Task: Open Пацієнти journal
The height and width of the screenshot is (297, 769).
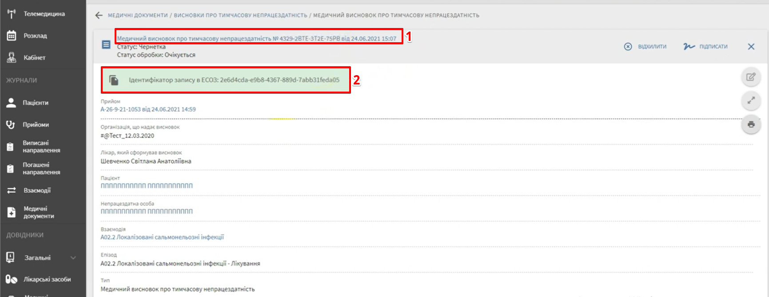Action: point(36,103)
